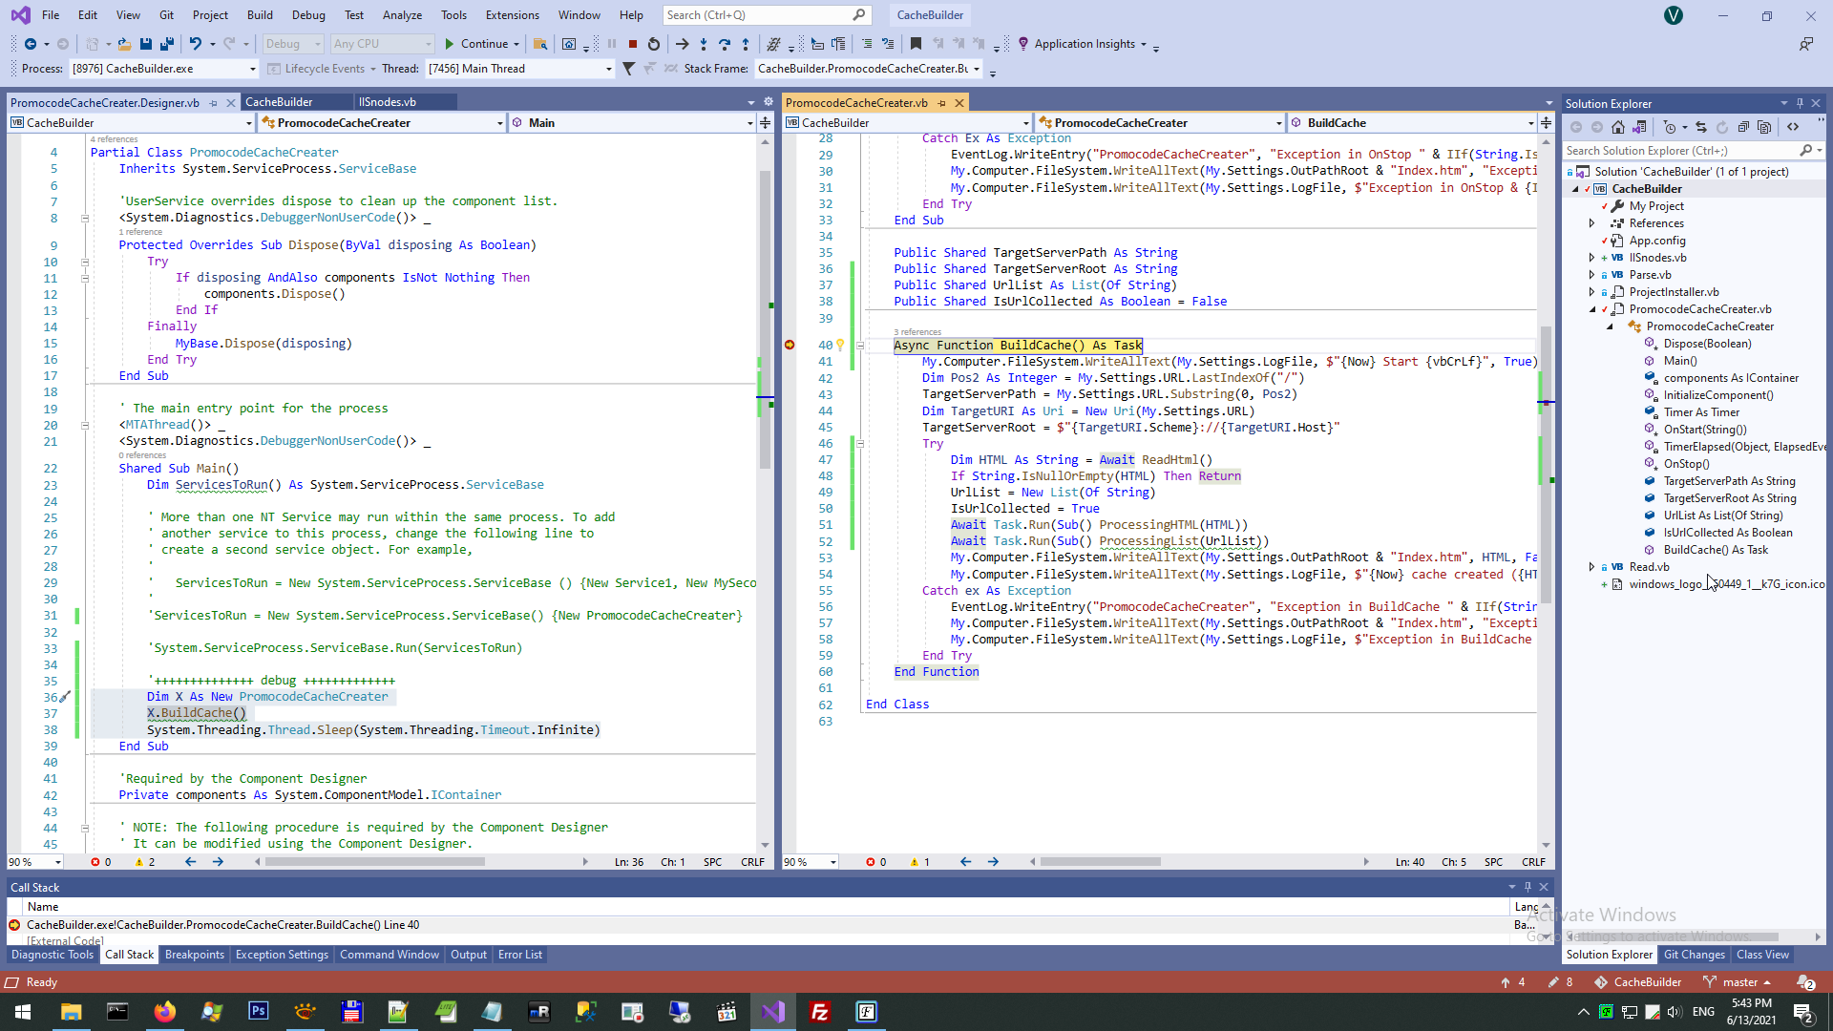Toggle the Solution Explorer auto-hide pin
1833x1031 pixels.
[x=1800, y=103]
